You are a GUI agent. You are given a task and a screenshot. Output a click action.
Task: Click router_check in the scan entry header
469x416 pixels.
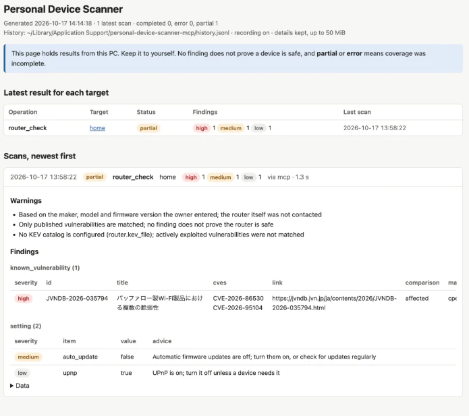(x=133, y=177)
